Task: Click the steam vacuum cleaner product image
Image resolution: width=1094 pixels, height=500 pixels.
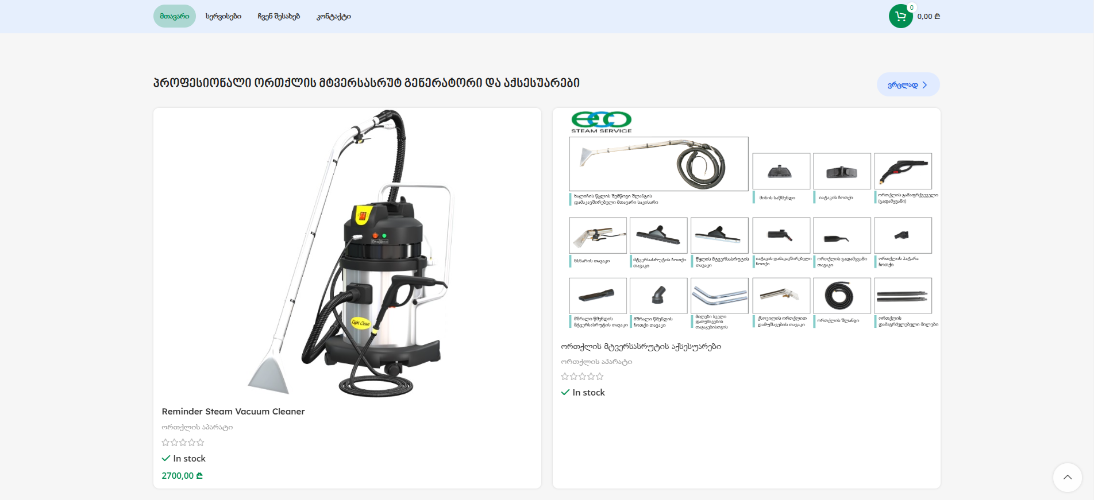Action: [347, 253]
